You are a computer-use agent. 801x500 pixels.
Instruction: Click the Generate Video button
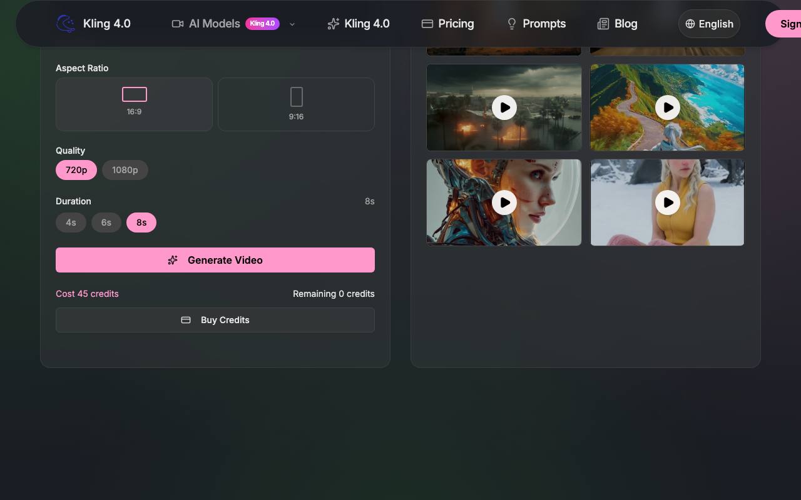pyautogui.click(x=215, y=260)
